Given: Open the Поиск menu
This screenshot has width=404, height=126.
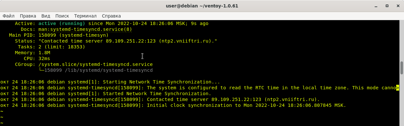Looking at the screenshot, I should tap(62, 16).
